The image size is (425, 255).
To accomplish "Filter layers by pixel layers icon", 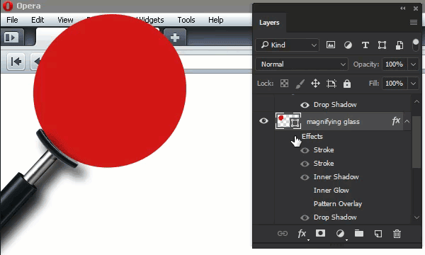I will [330, 45].
